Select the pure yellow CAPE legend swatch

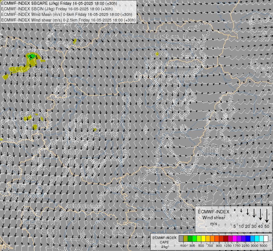[x=204, y=239]
